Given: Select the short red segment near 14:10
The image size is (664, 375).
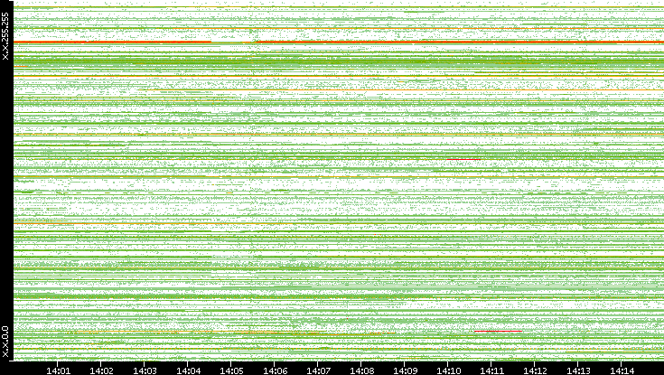Looking at the screenshot, I should [463, 159].
